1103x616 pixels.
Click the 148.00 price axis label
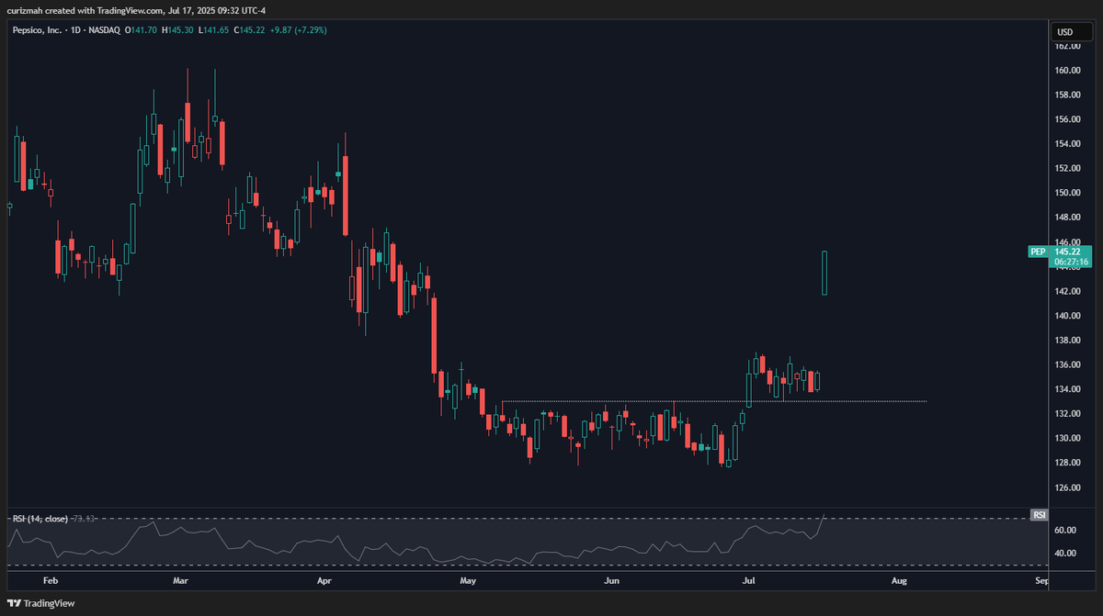pyautogui.click(x=1067, y=218)
